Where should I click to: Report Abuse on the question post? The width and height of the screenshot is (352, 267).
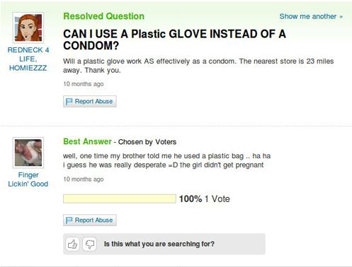click(x=90, y=102)
